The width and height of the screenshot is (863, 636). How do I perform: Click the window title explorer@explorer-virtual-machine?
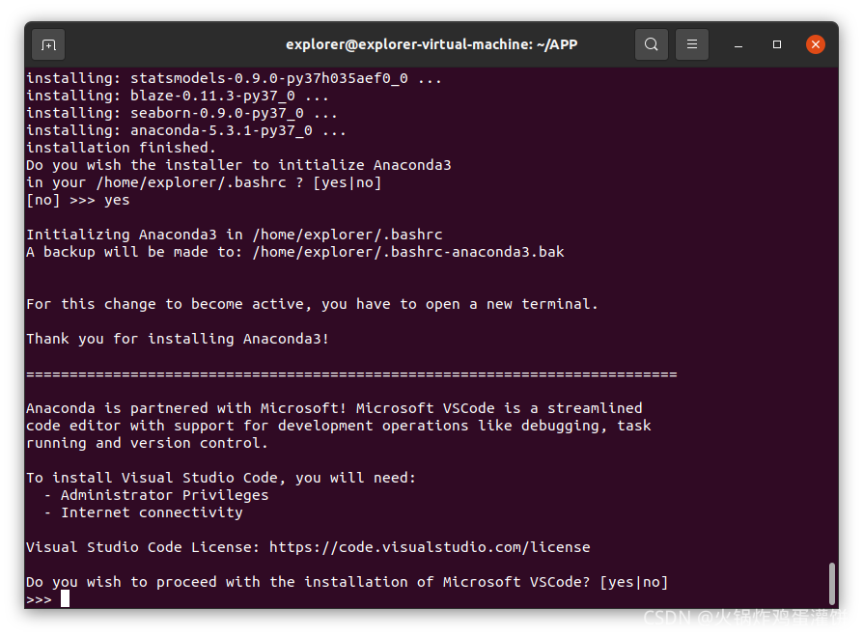[x=431, y=44]
